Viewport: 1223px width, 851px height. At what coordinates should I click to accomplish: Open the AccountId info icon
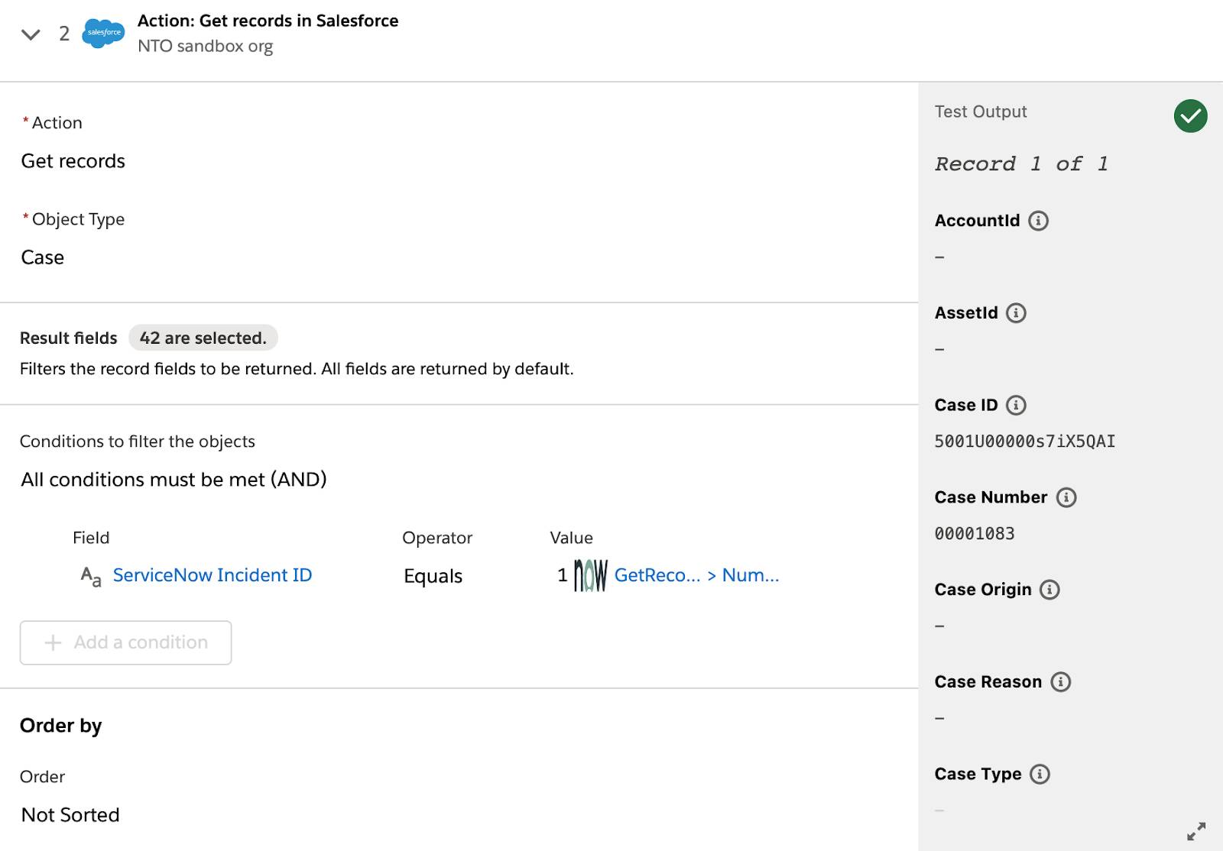point(1038,221)
